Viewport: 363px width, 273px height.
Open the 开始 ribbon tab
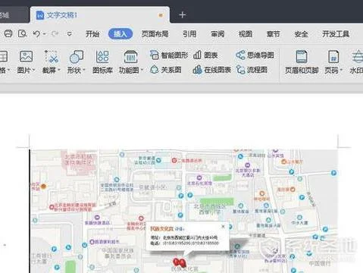[x=92, y=34]
